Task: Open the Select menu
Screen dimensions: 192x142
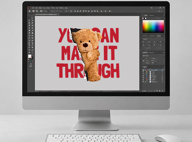Action: click(x=49, y=8)
